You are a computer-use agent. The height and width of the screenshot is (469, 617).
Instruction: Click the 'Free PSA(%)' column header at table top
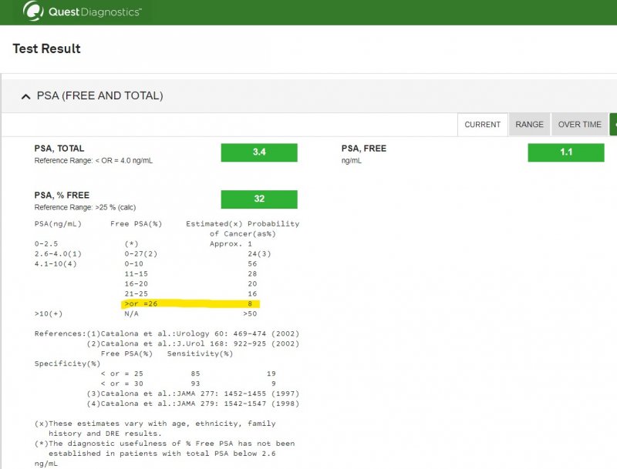click(x=137, y=224)
